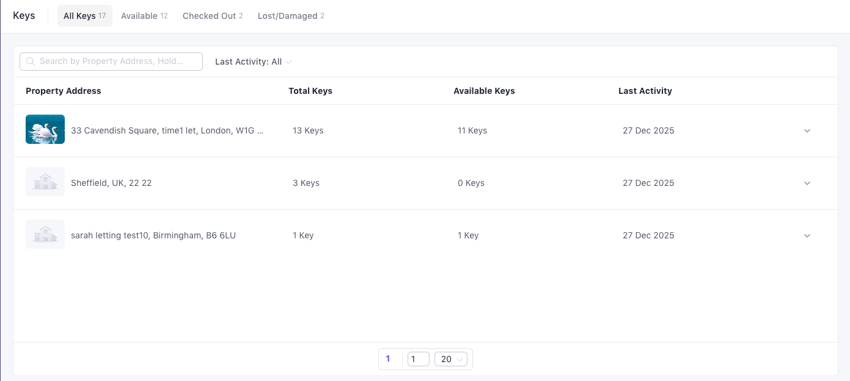Open the Last Activity filter dropdown
Viewport: 850px width, 381px height.
tap(253, 62)
